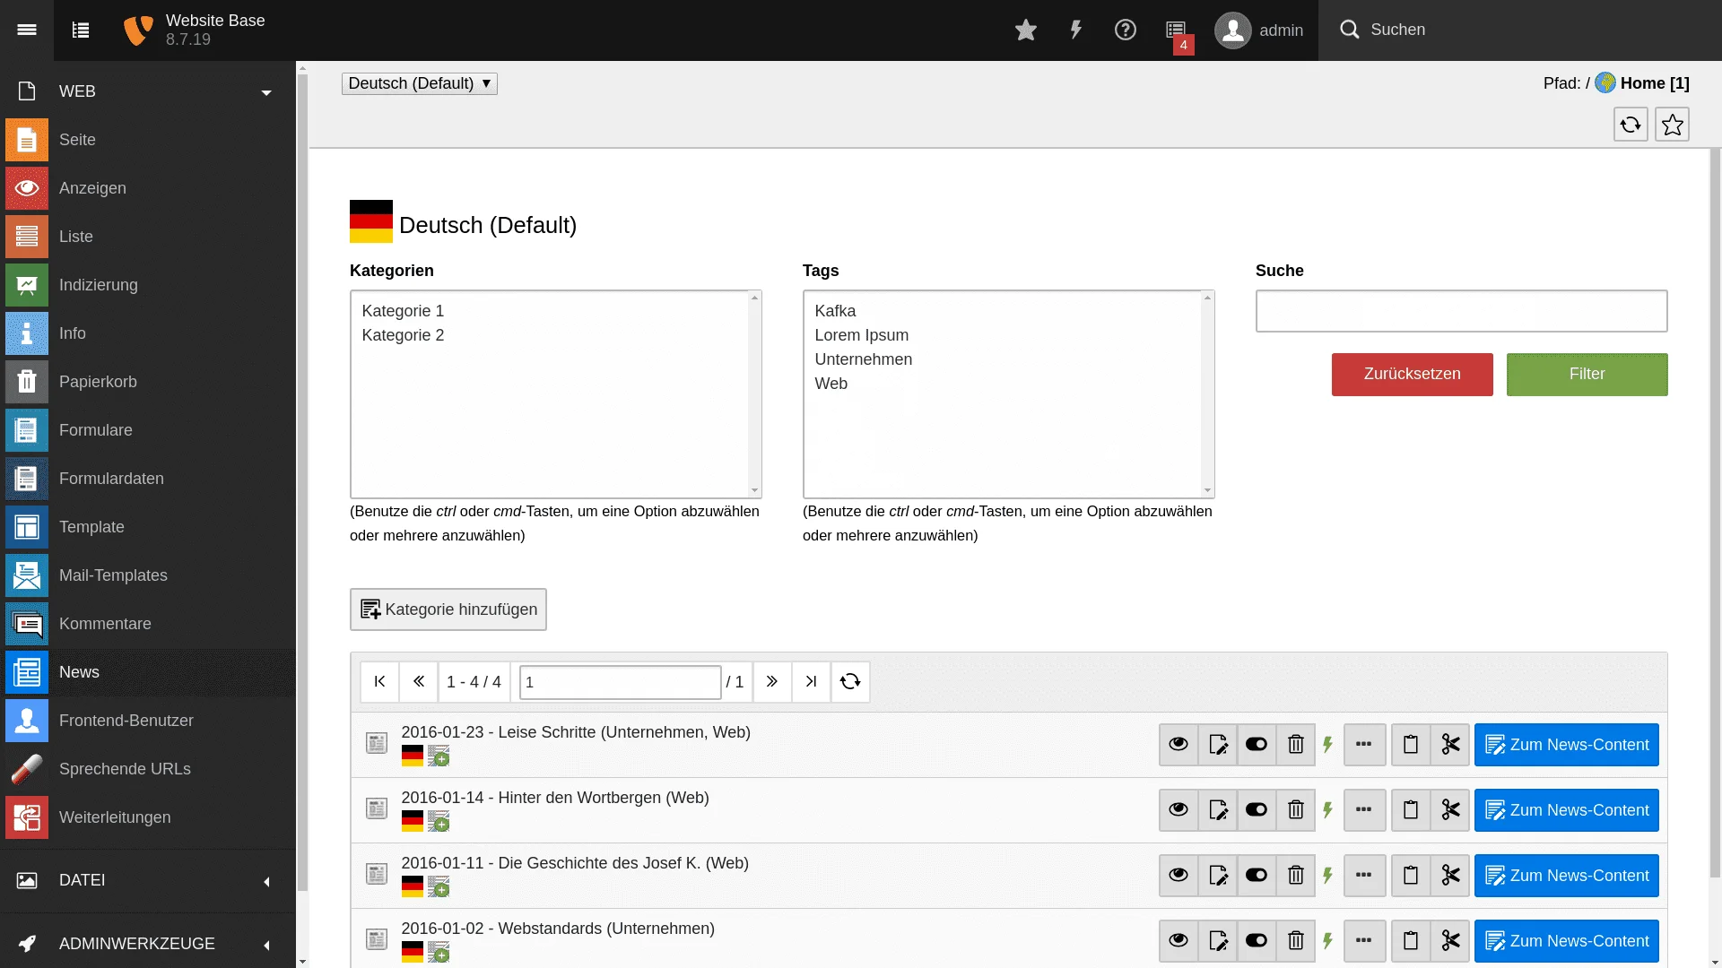
Task: Open the Deutsch (Default) language dropdown
Action: (x=419, y=82)
